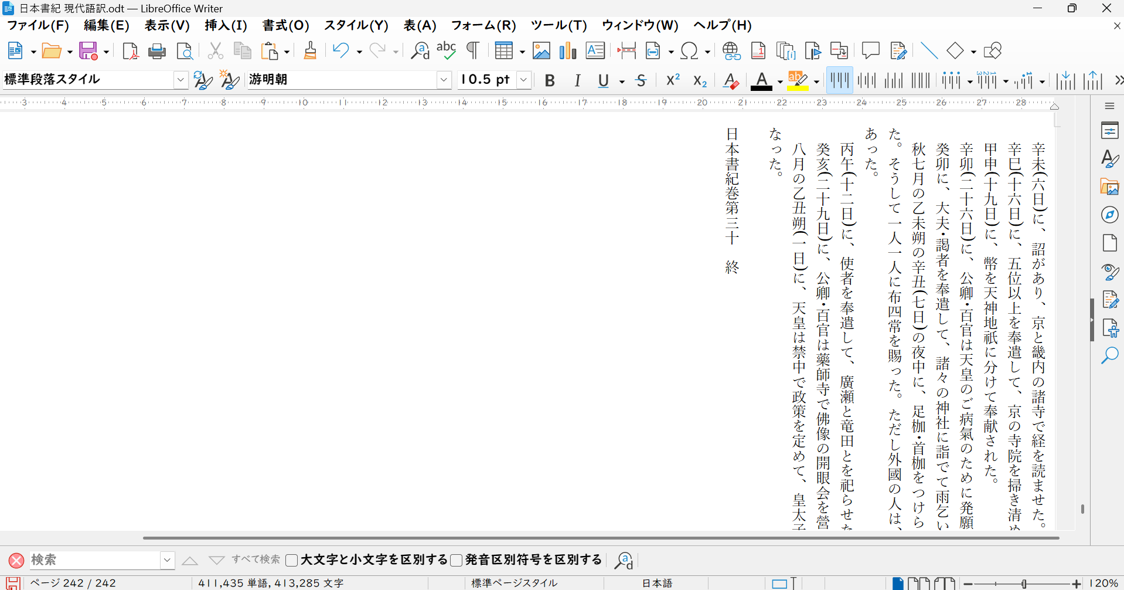Enable 大文字と小文字を区別する checkbox
This screenshot has width=1124, height=590.
(292, 560)
